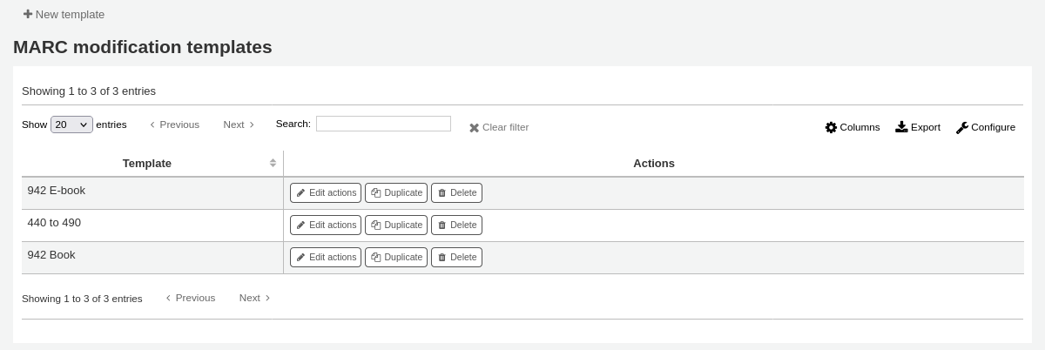Open the Show entries count dropdown
Image resolution: width=1045 pixels, height=350 pixels.
(x=71, y=125)
